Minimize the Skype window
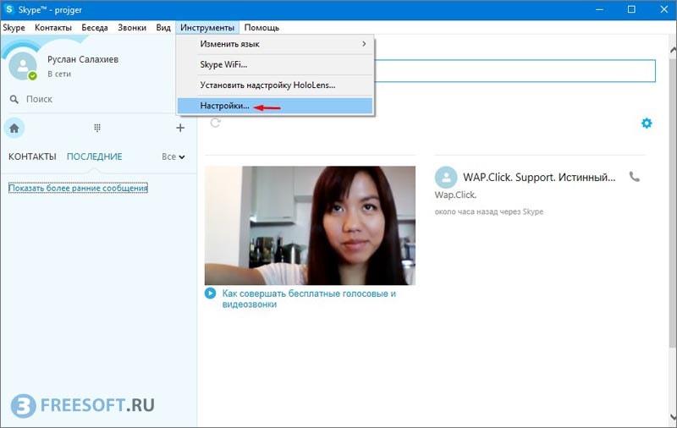Viewport: 677px width, 428px height. (x=599, y=9)
